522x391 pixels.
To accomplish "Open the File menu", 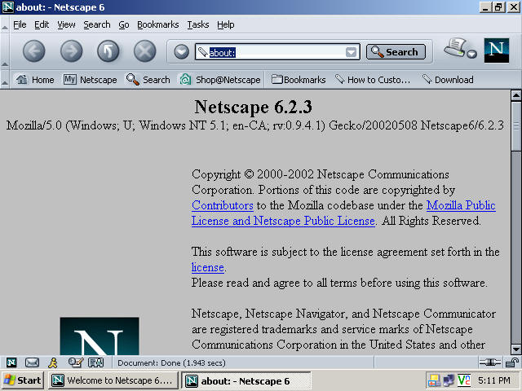I will [x=20, y=25].
